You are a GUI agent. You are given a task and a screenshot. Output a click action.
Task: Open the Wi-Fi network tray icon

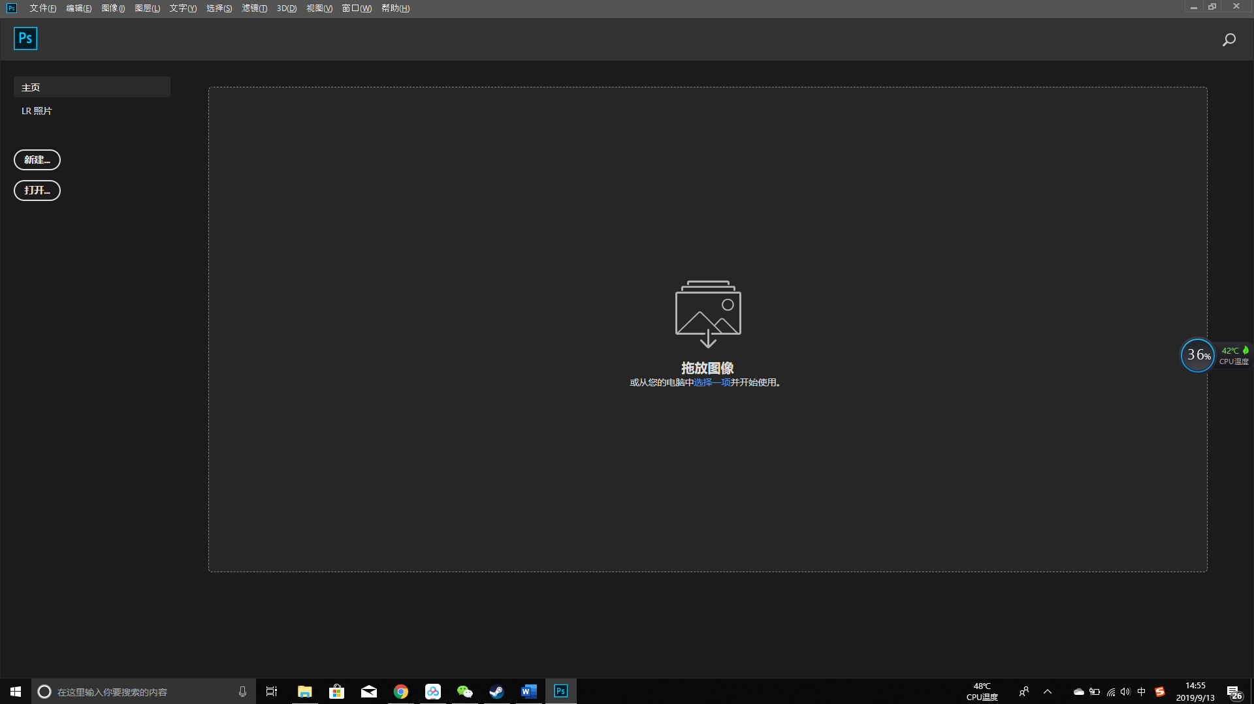[x=1110, y=692]
